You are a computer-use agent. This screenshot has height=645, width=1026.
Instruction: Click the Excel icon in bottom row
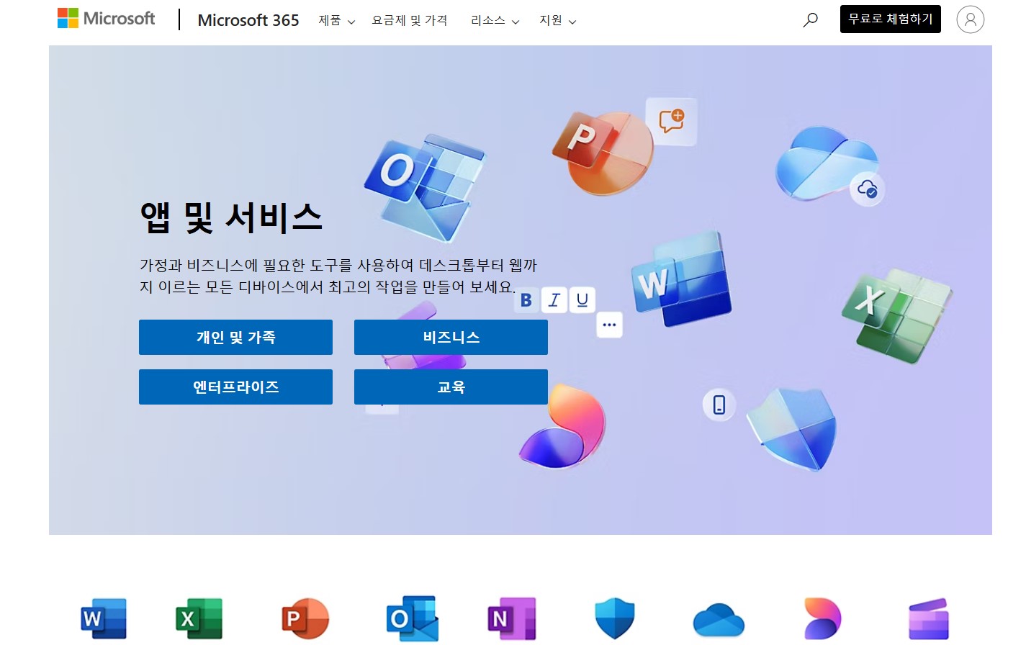click(199, 618)
